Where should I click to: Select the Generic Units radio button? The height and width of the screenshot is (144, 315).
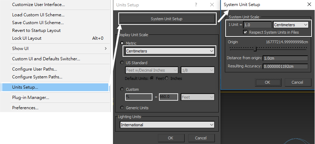[122, 107]
